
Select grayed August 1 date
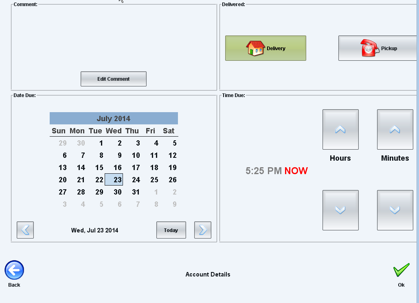(x=156, y=192)
